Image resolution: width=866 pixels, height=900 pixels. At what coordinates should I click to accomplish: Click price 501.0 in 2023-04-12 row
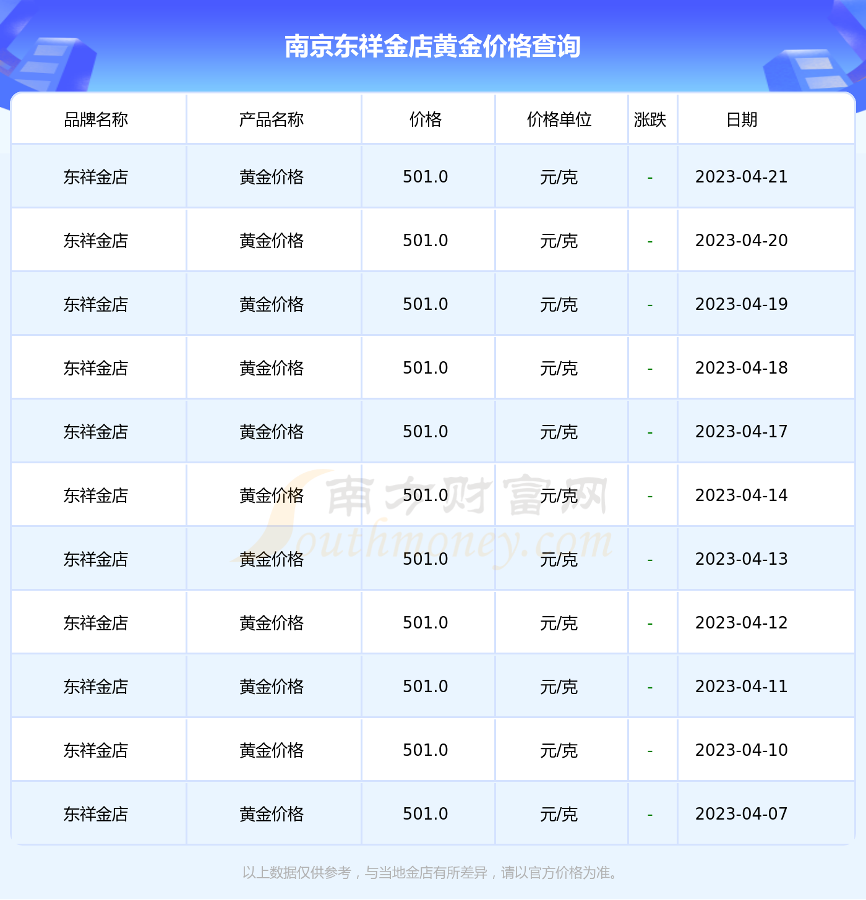coord(426,623)
